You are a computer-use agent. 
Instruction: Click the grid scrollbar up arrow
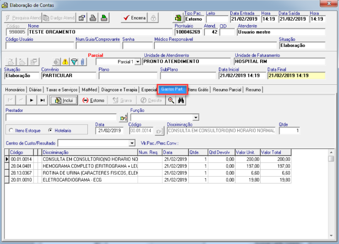click(331, 152)
